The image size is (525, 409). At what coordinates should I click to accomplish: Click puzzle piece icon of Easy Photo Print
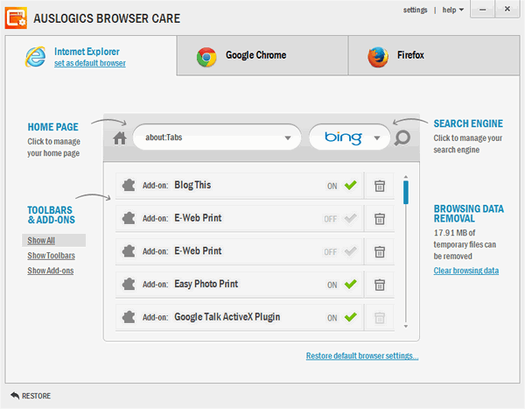(129, 284)
